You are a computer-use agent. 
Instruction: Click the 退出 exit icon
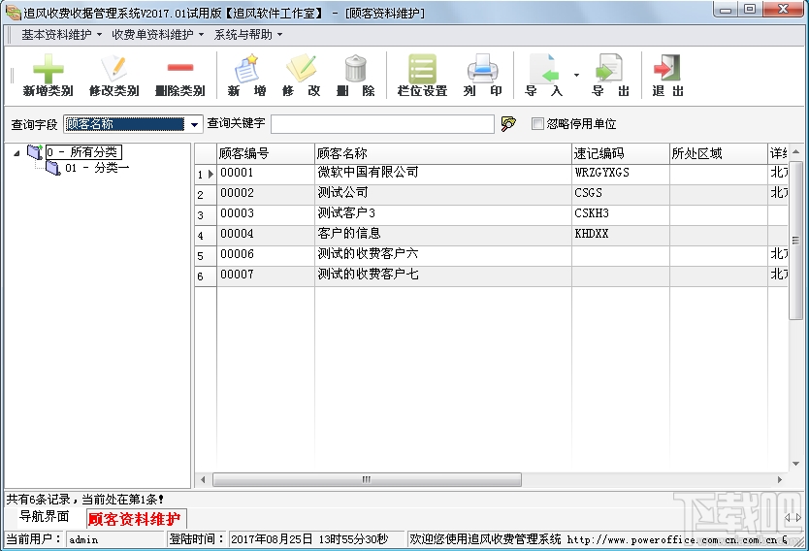tap(667, 68)
